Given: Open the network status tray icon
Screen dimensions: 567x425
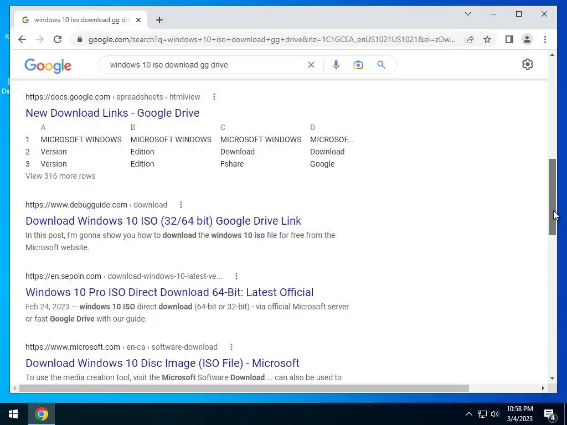Looking at the screenshot, I should click(x=482, y=414).
